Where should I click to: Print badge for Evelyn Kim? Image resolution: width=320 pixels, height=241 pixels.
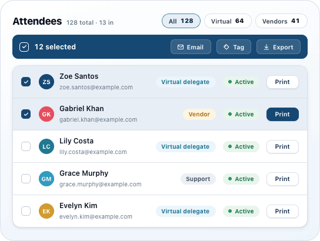coord(282,211)
